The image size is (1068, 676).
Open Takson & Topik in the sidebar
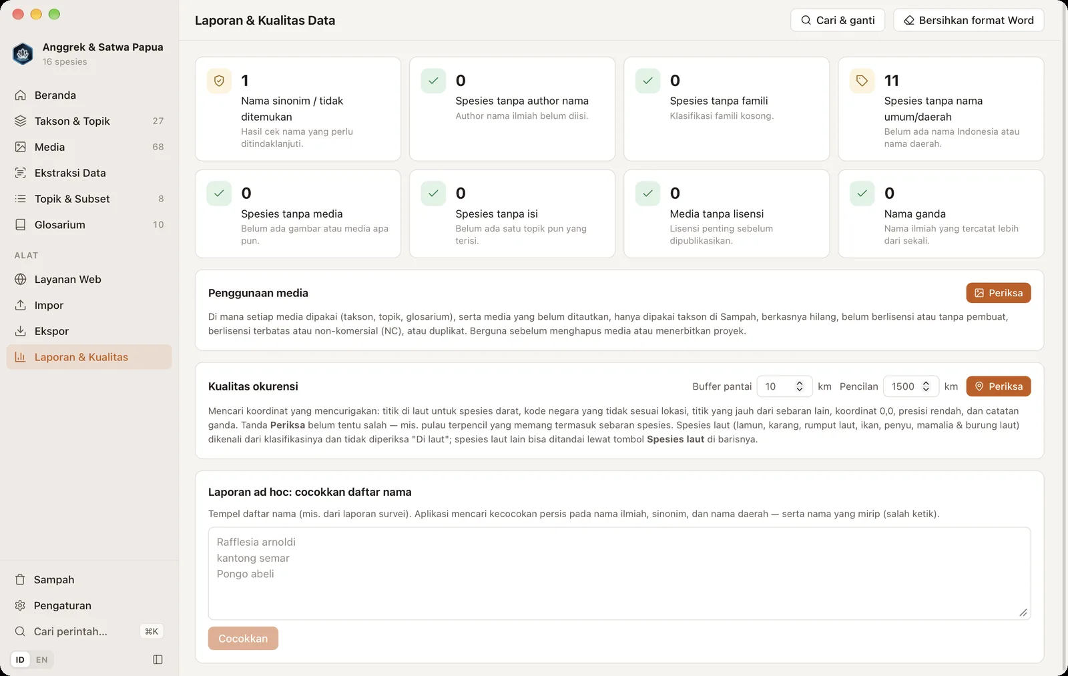tap(89, 121)
